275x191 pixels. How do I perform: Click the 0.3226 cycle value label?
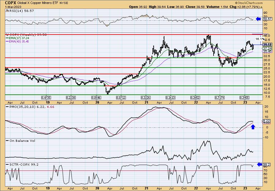pos(146,97)
